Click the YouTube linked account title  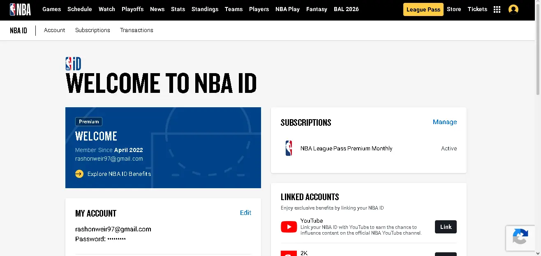[x=312, y=221]
